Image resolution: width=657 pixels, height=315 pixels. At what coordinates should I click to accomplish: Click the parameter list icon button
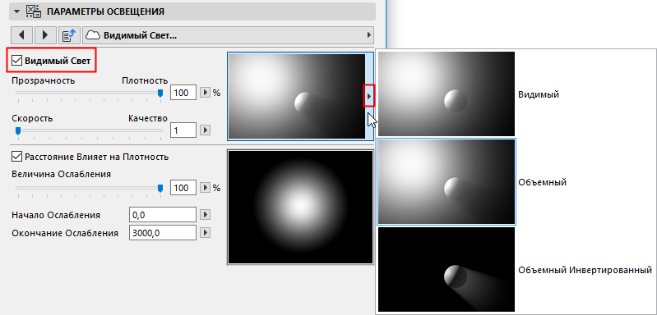click(69, 35)
